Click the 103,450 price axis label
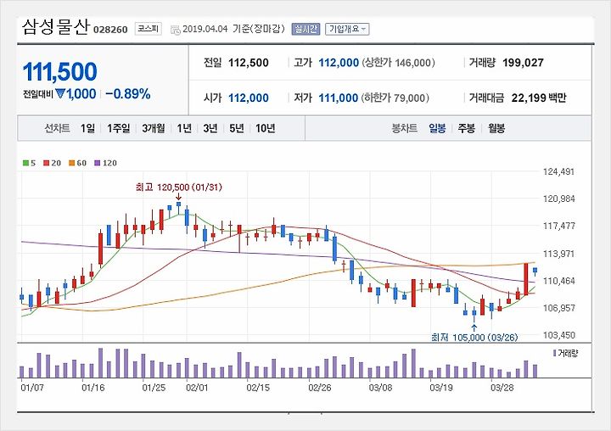 [x=558, y=335]
